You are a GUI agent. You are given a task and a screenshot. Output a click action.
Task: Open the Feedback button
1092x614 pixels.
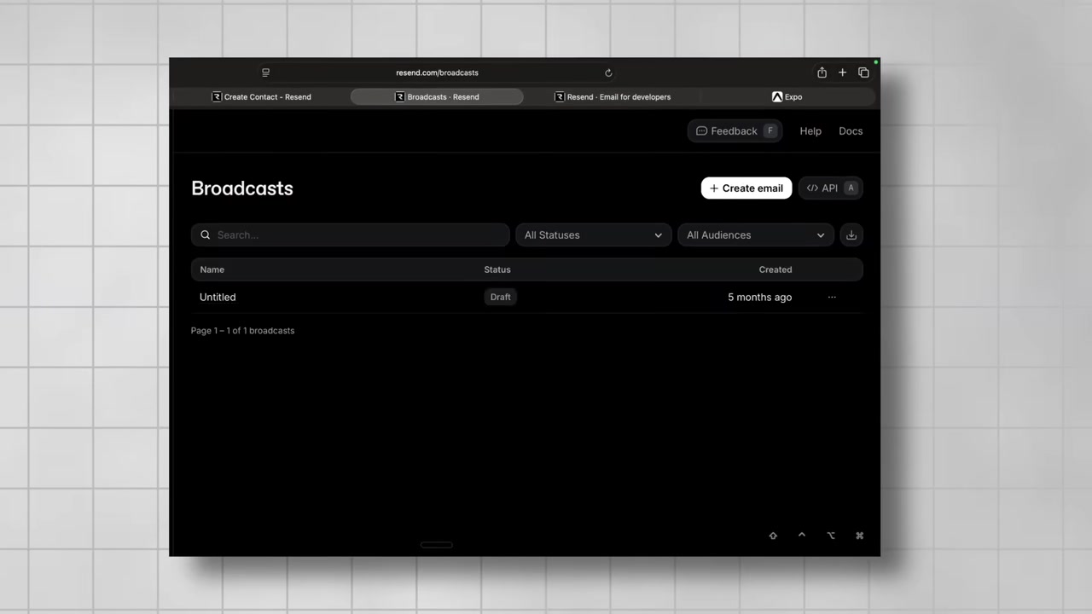[735, 131]
